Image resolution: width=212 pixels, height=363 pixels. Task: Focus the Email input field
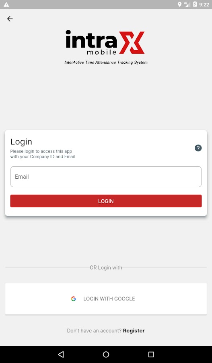coord(106,177)
